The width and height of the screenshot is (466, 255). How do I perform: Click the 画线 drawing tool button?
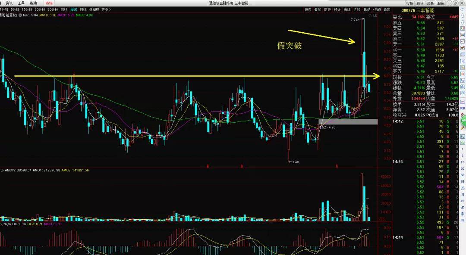[x=347, y=9]
